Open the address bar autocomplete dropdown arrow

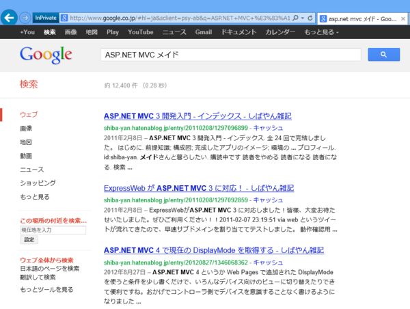tap(303, 18)
